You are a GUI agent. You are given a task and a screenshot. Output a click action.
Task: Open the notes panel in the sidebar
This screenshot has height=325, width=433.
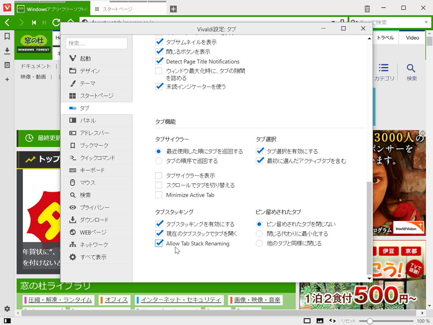coord(7,65)
